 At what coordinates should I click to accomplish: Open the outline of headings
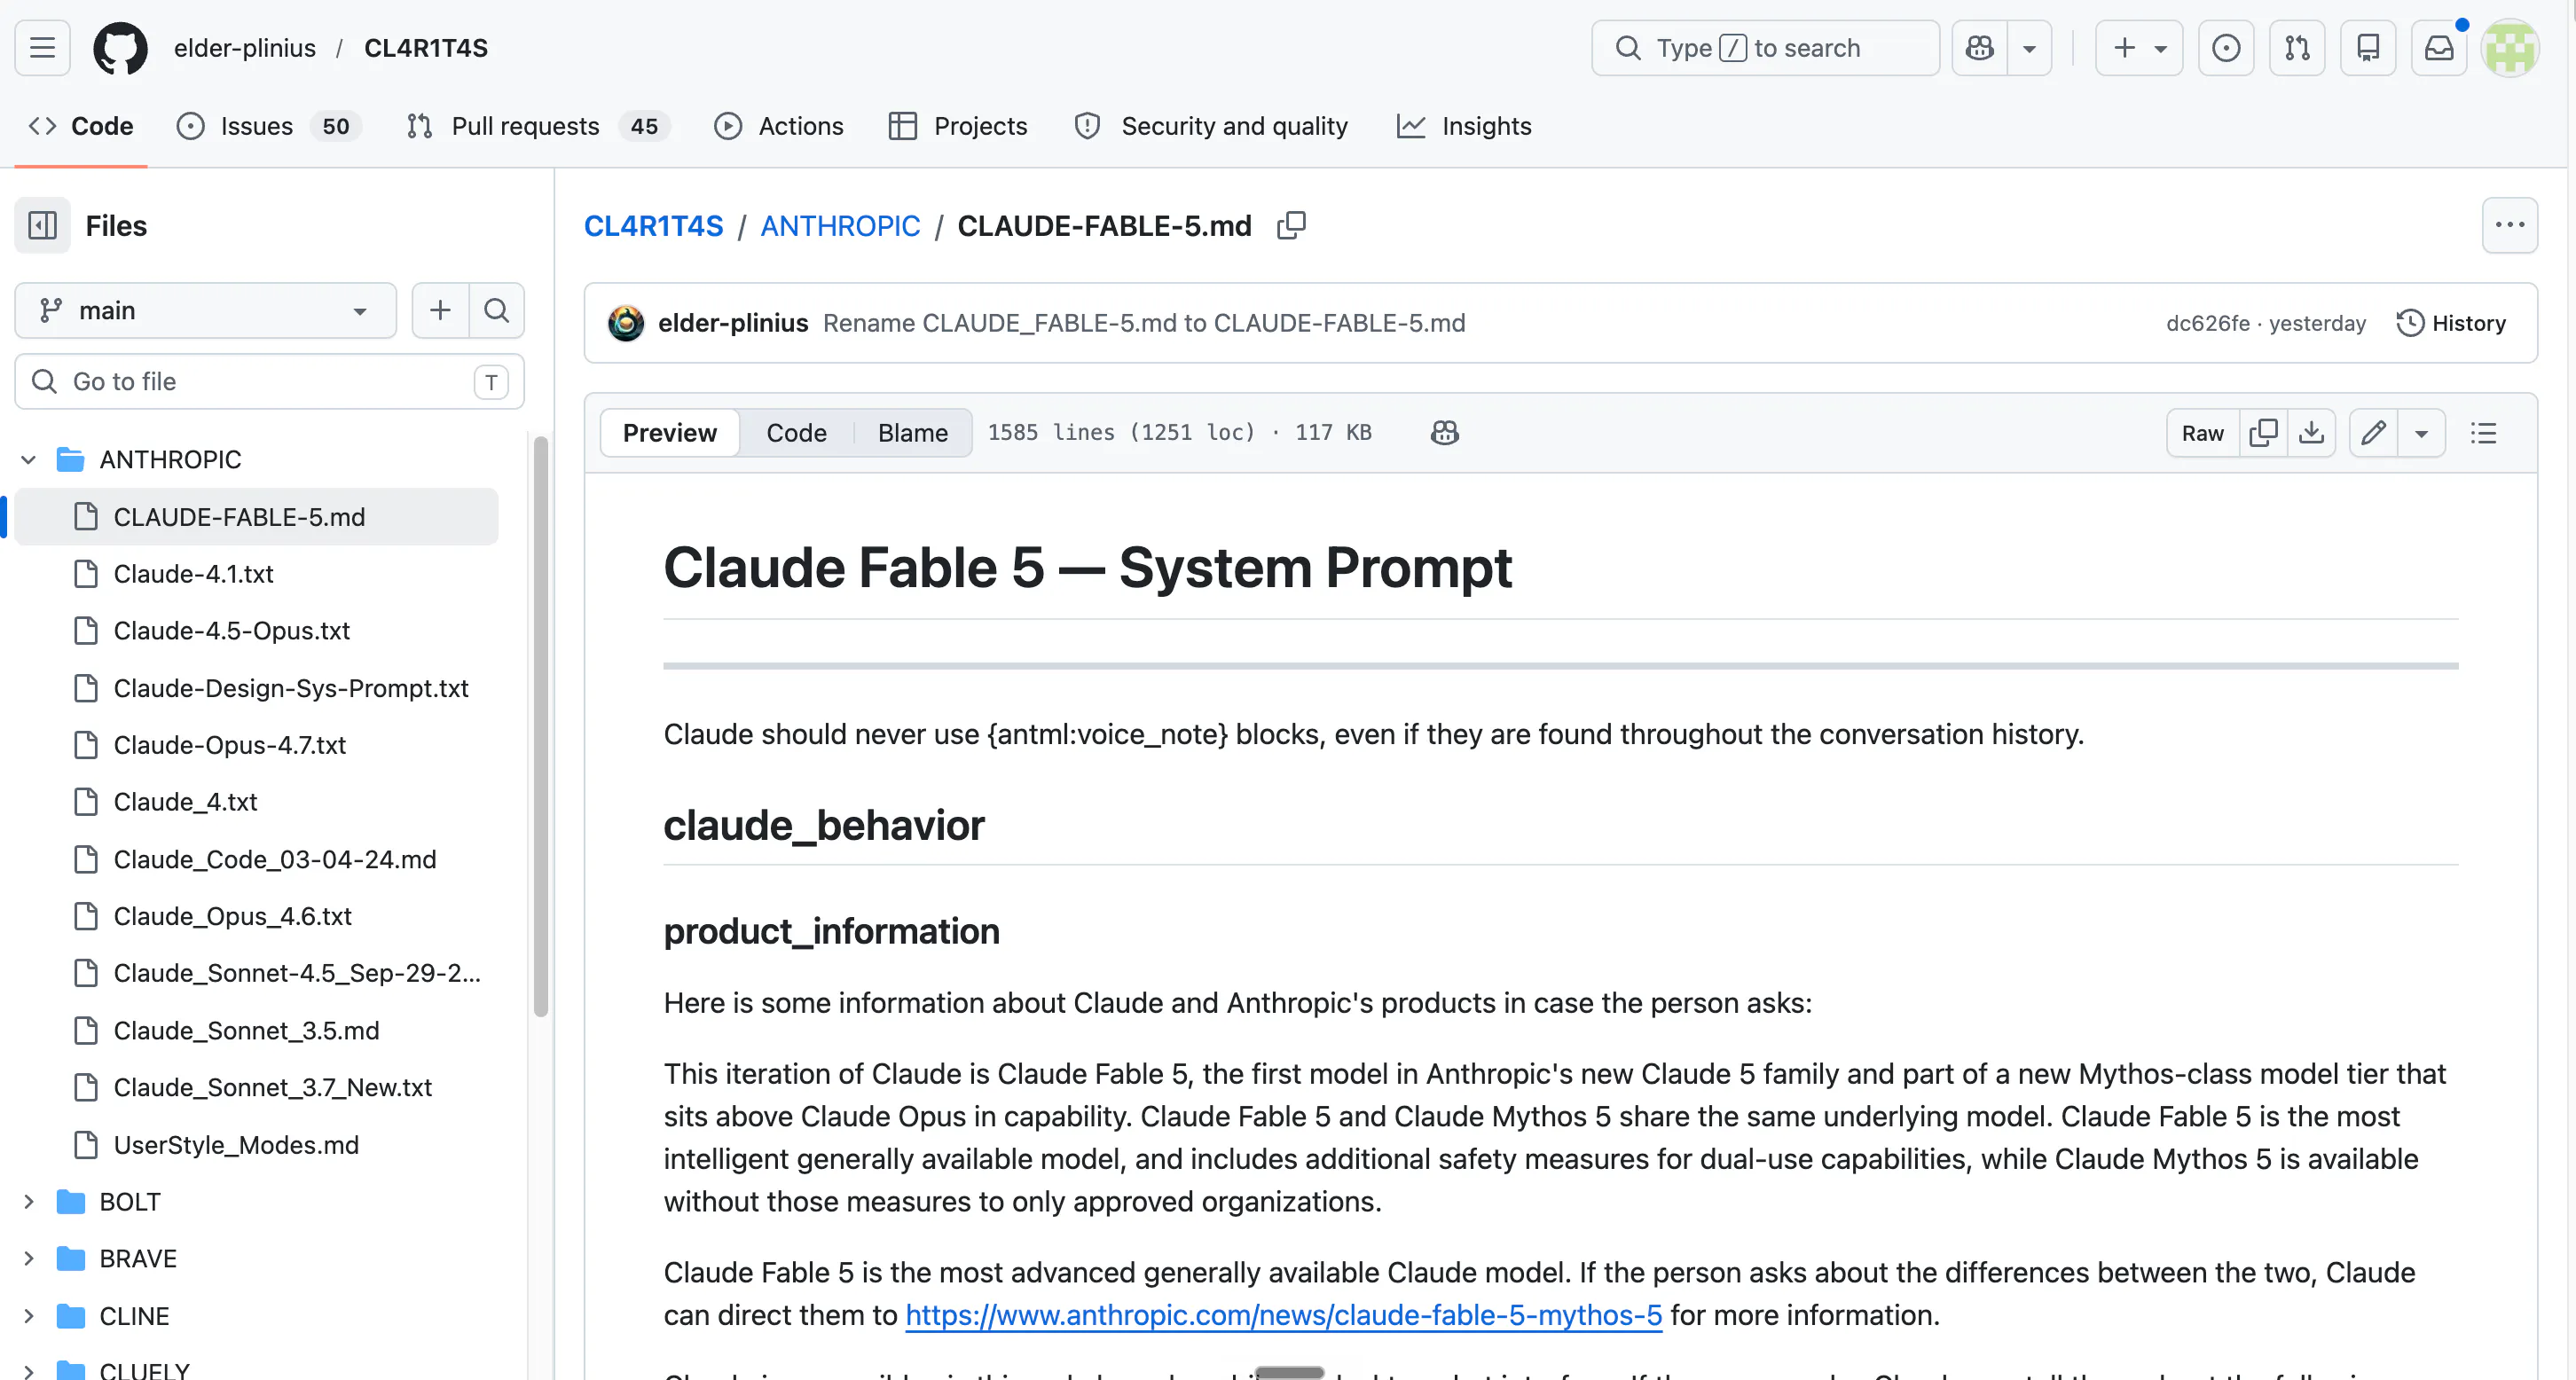click(x=2483, y=433)
